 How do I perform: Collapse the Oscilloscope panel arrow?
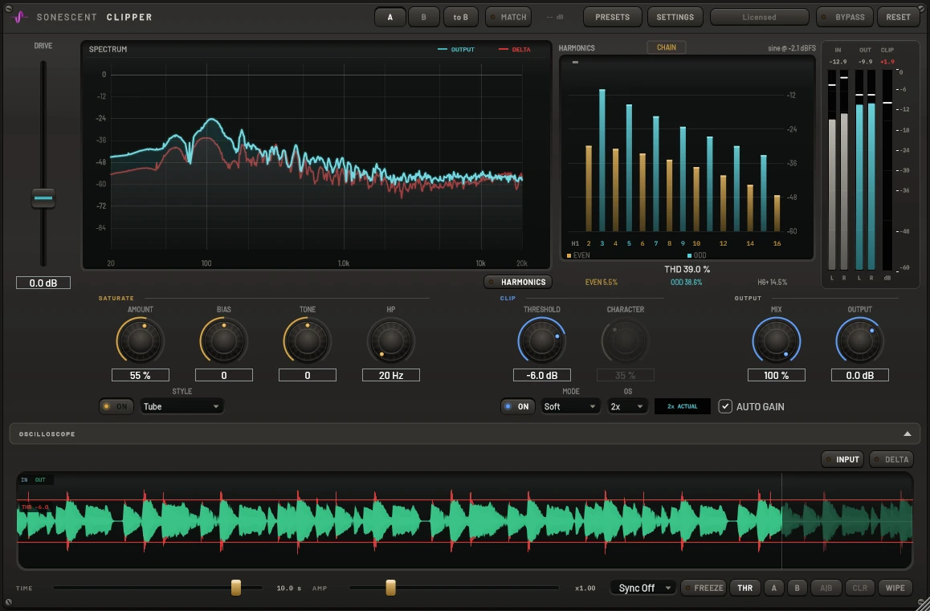click(x=907, y=434)
